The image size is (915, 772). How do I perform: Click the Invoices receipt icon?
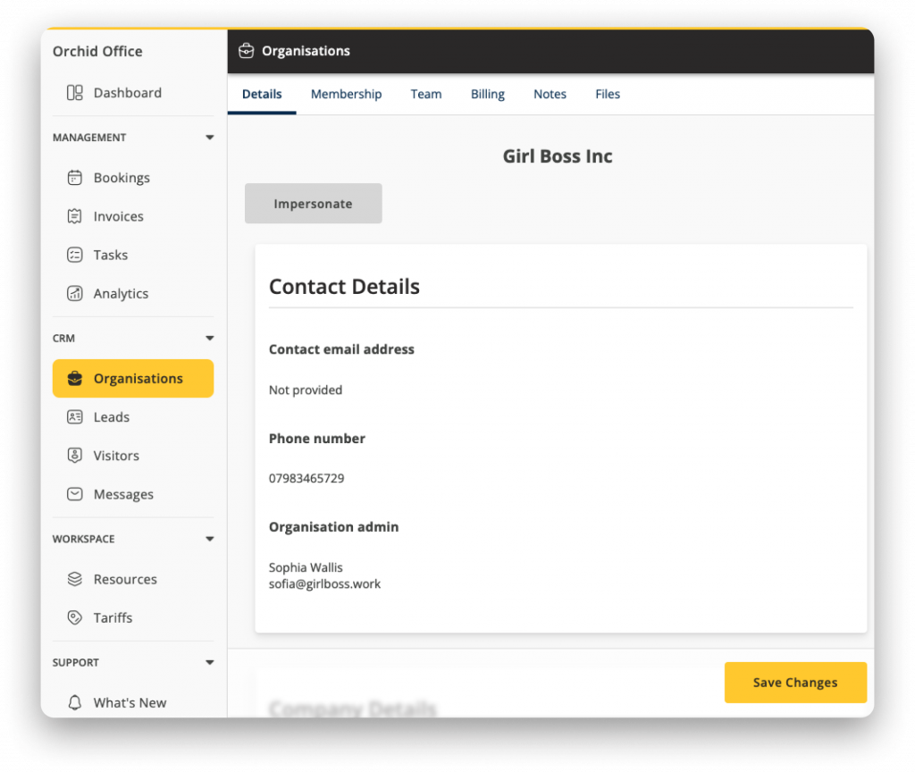(75, 216)
